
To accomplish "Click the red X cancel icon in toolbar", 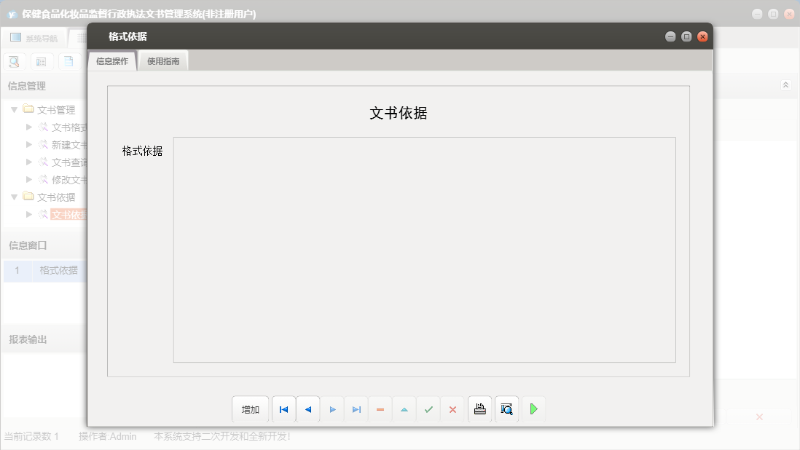I will (452, 409).
